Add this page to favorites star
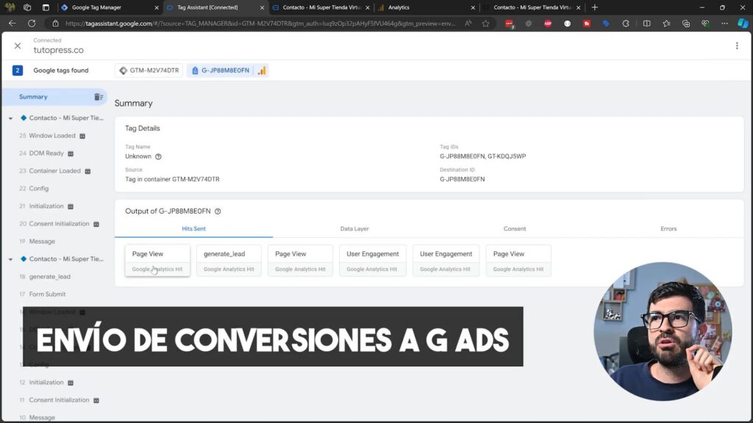 pyautogui.click(x=485, y=23)
